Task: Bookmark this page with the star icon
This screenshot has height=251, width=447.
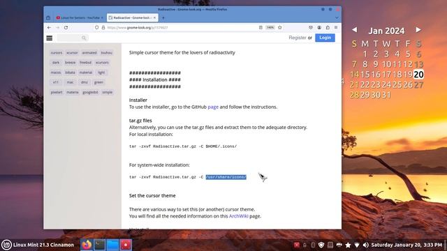Action: tap(279, 28)
